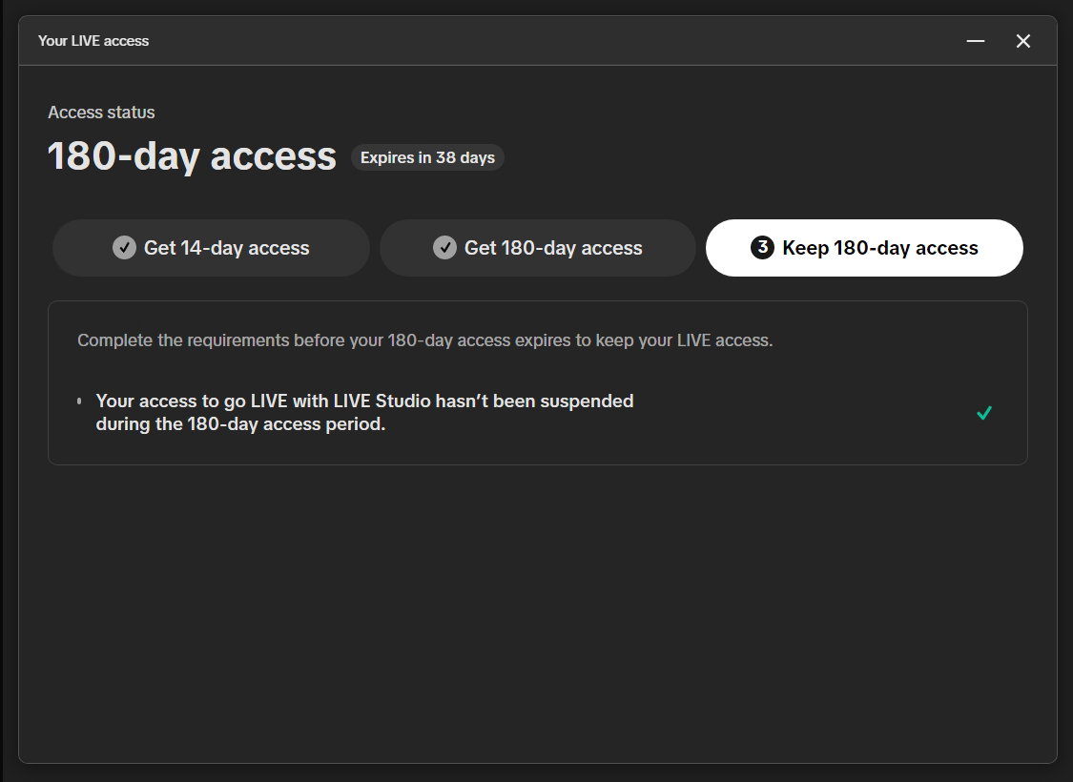The image size is (1073, 782).
Task: Minimize the Your LIVE access window
Action: [975, 41]
